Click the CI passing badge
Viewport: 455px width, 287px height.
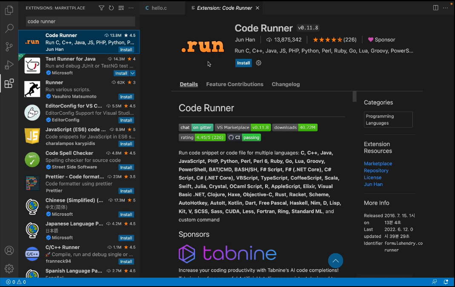[244, 137]
